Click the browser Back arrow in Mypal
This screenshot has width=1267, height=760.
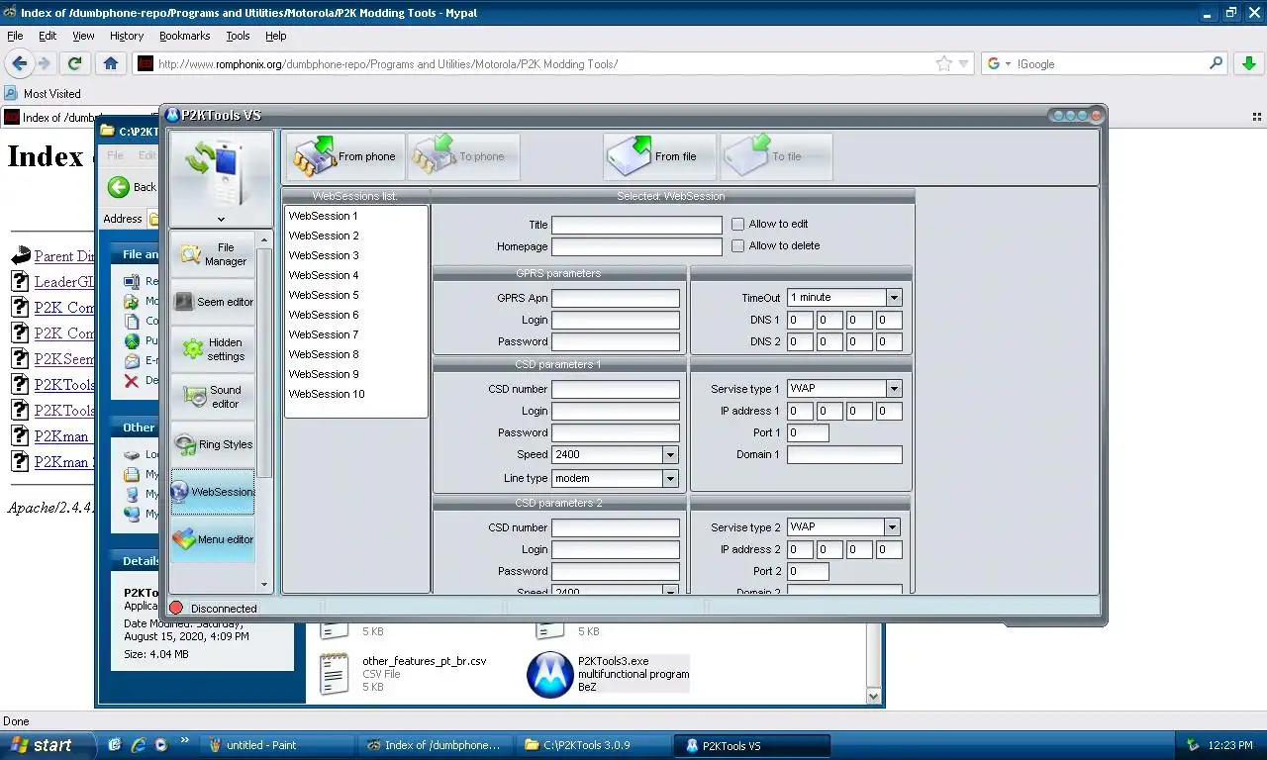(x=20, y=63)
